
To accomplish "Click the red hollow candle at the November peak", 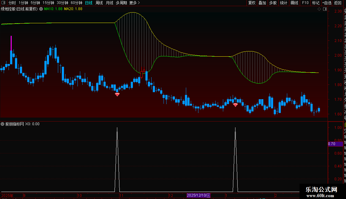I will coord(142,74).
